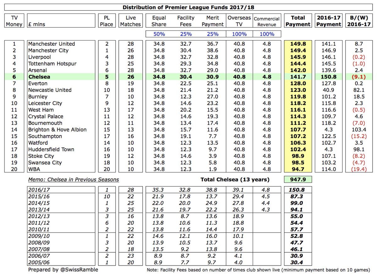This screenshot has width=377, height=274.
Task: Select the 'Brighton & Hove Albion' row label
Action: pyautogui.click(x=57, y=129)
